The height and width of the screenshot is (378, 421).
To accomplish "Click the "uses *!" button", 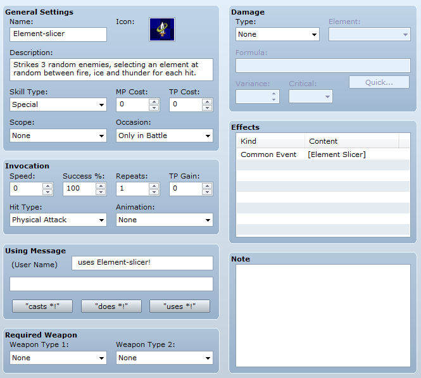I will [x=180, y=306].
